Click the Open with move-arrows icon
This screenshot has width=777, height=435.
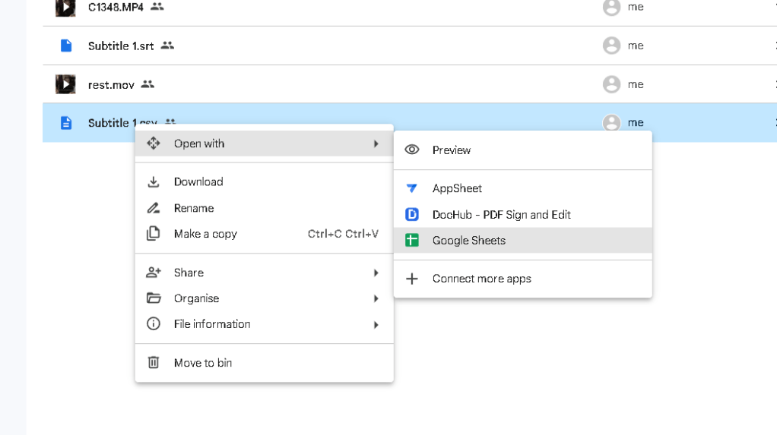[x=154, y=143]
